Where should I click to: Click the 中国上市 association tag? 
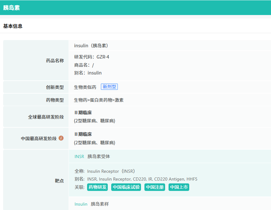[179, 187]
